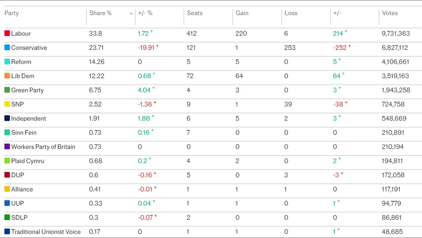Click Alliance votes value 117,191
Screen dimensions: 422x238
[x=391, y=190]
